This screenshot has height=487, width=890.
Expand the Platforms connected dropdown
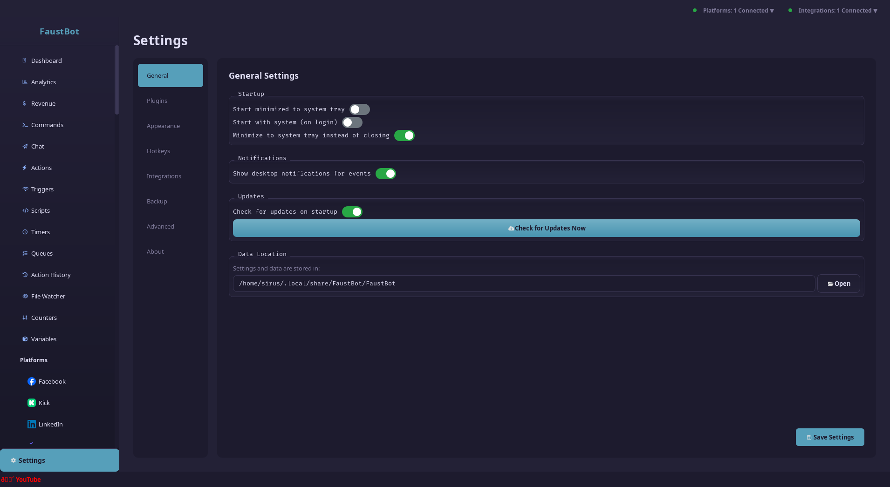(738, 10)
